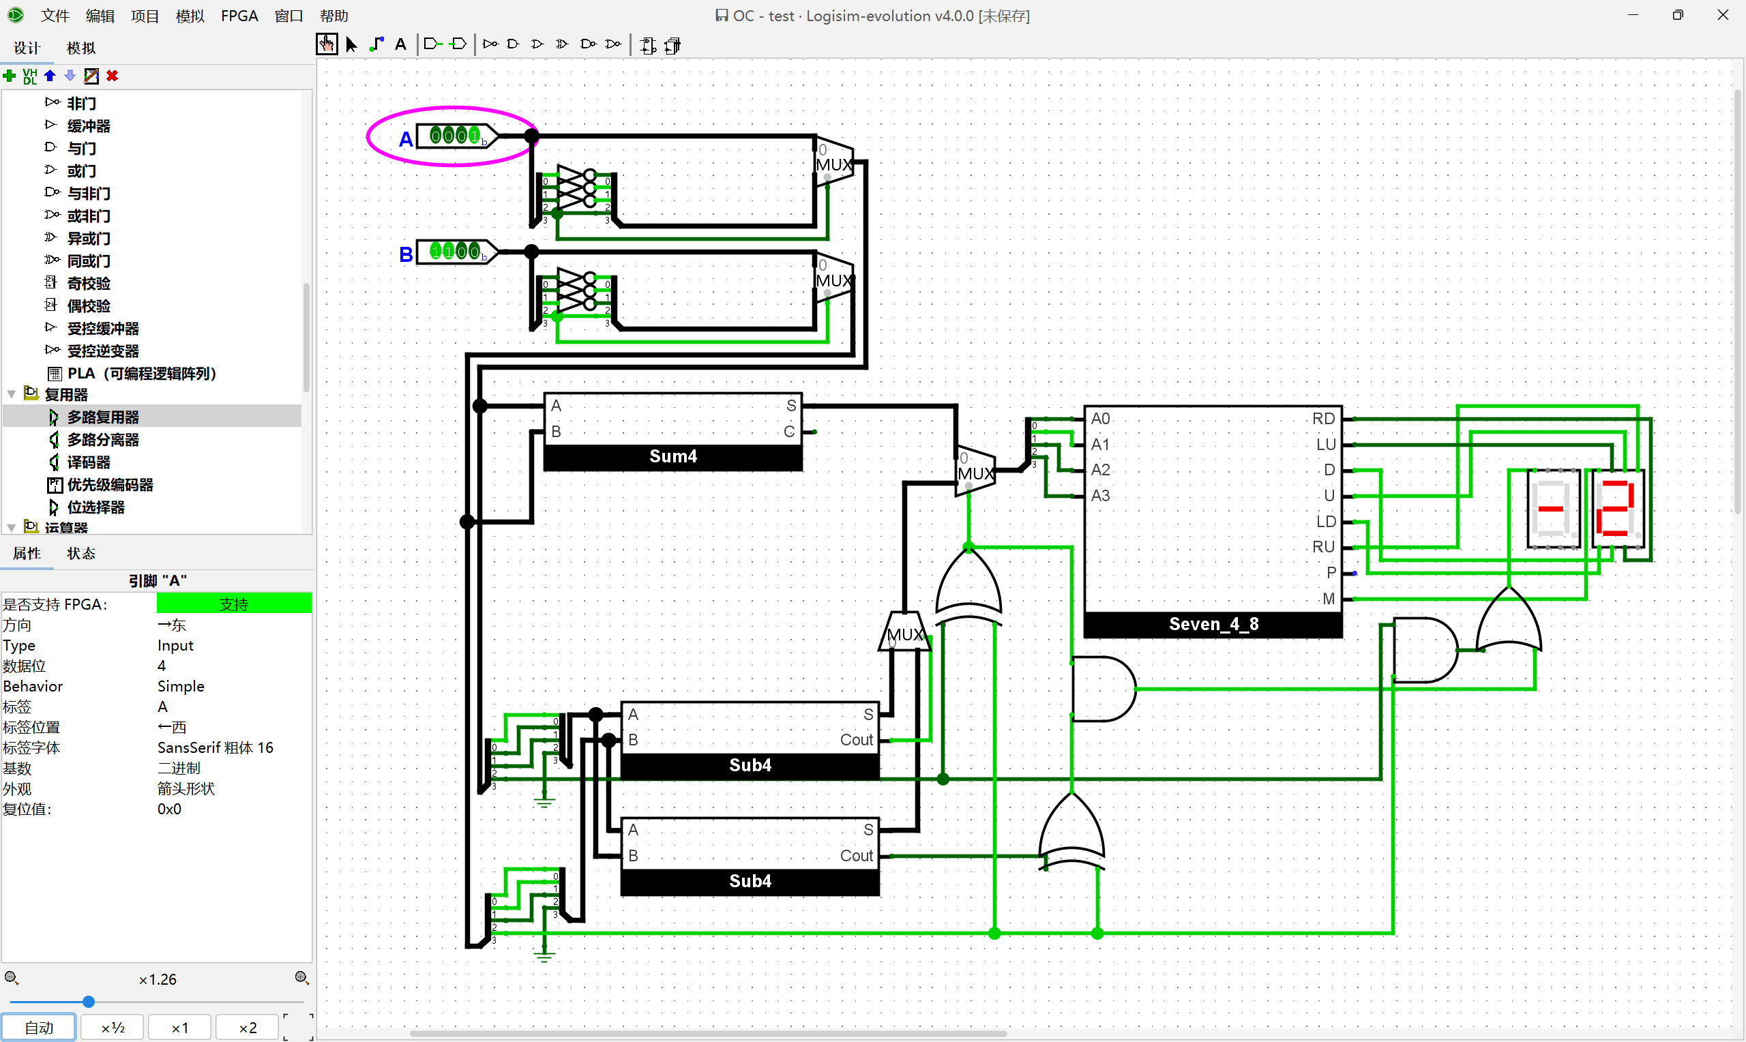Click the Add VHDL entity icon
Viewport: 1746px width, 1042px height.
coord(29,76)
